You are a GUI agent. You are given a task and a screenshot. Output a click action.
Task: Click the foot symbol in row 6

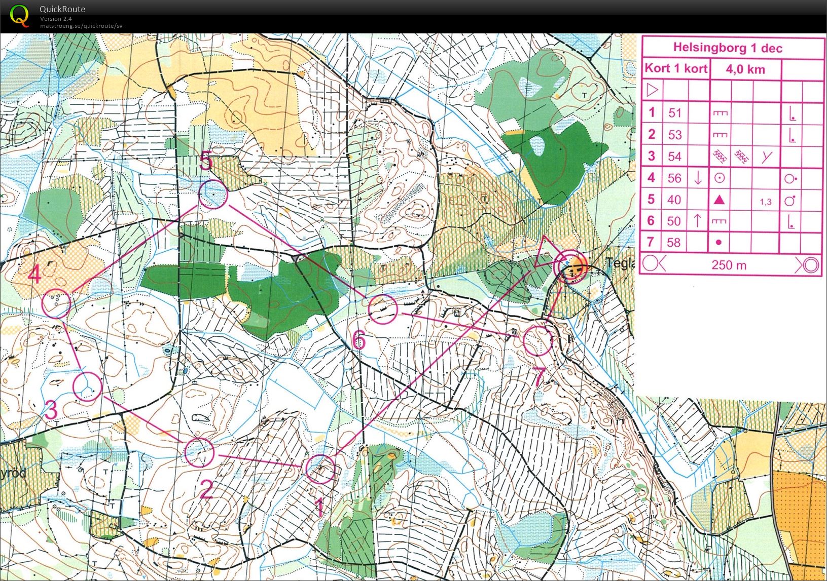[792, 222]
